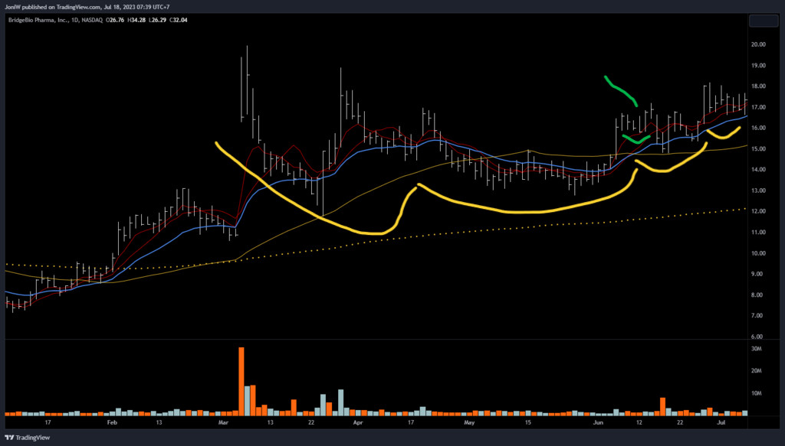785x446 pixels.
Task: Click the 12.00 price axis label
Action: point(758,211)
